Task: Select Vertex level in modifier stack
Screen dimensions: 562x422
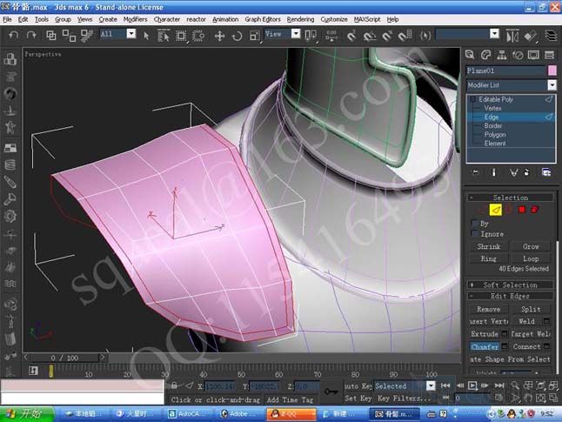Action: click(492, 108)
